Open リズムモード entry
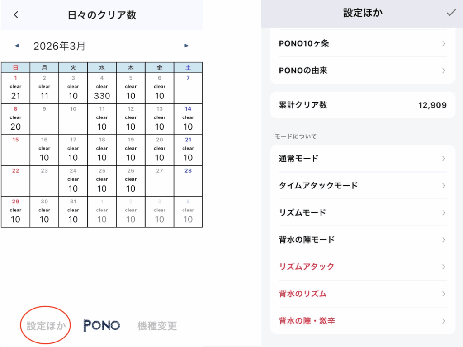The height and width of the screenshot is (347, 463). coord(363,213)
